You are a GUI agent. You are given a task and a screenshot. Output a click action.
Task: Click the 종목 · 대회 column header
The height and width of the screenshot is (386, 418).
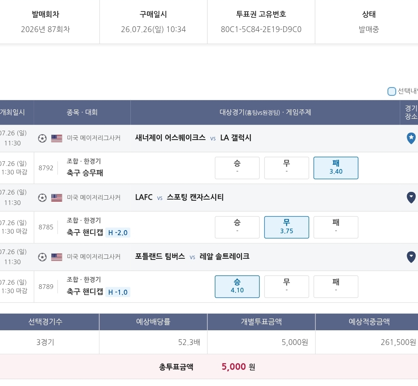point(82,113)
